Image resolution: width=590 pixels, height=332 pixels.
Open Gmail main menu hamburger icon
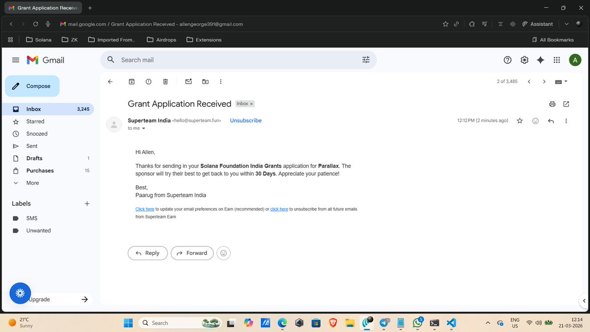click(16, 60)
